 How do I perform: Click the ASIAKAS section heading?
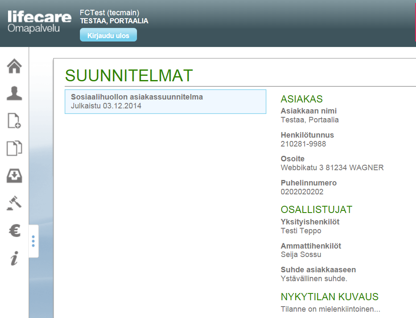(302, 99)
